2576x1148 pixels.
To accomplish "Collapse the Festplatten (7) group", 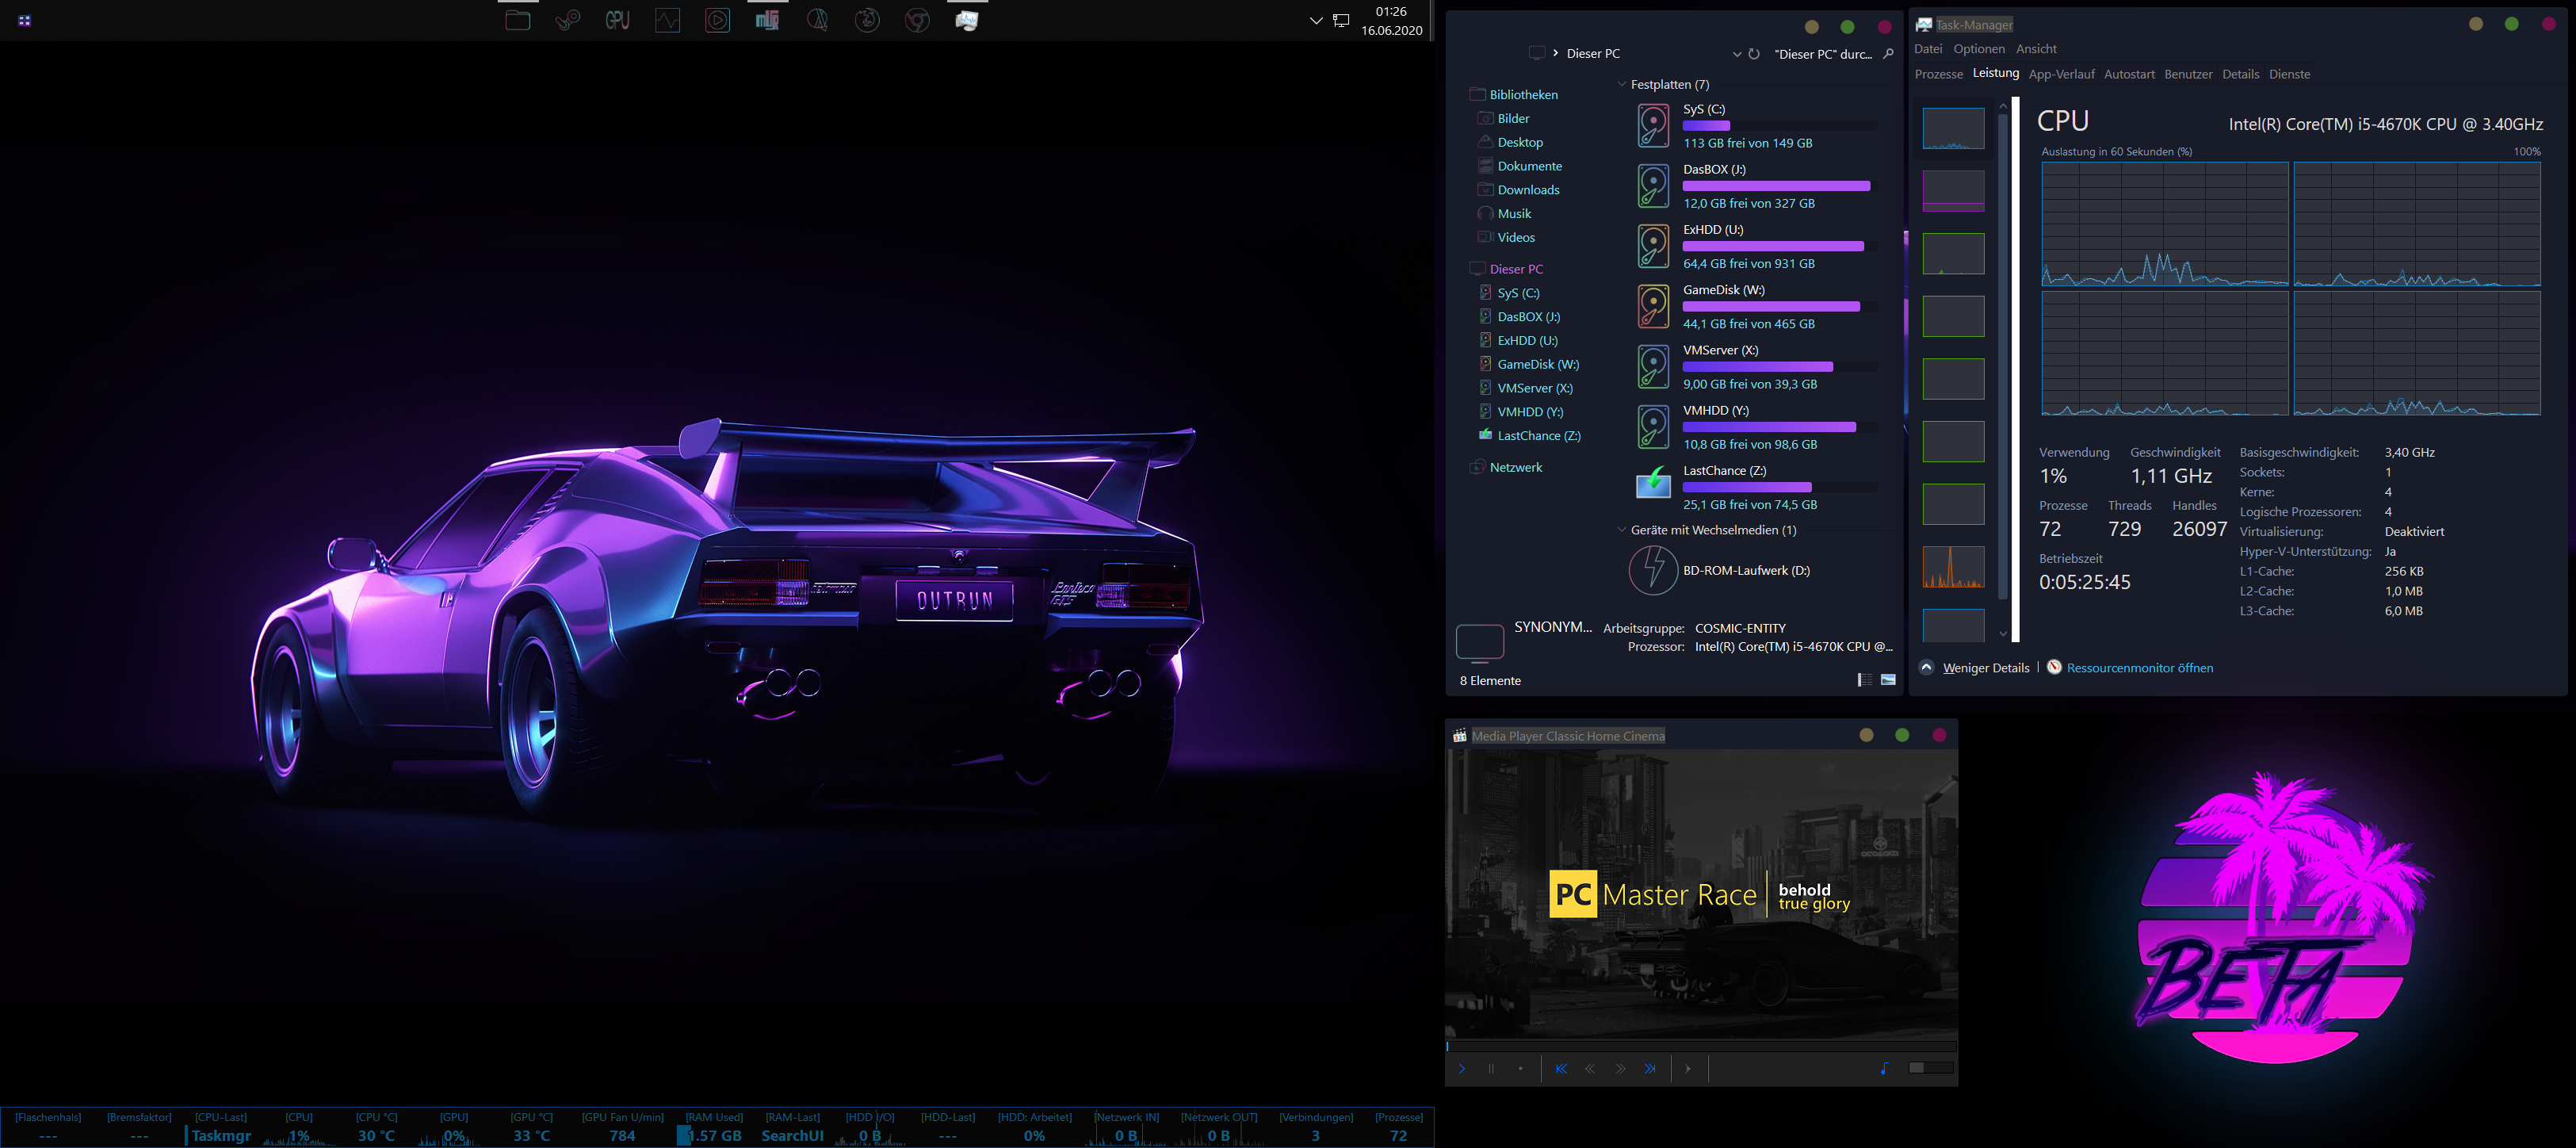I will 1621,85.
